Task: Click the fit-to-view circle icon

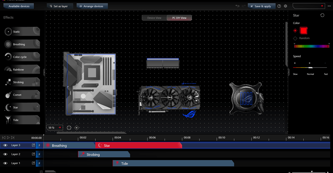Action: [x=69, y=128]
